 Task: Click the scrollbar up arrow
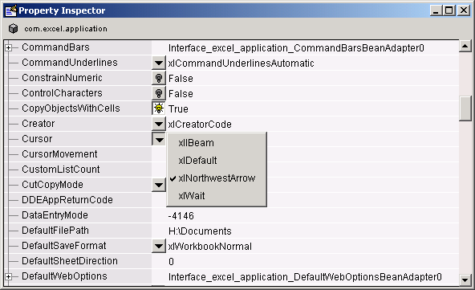465,46
